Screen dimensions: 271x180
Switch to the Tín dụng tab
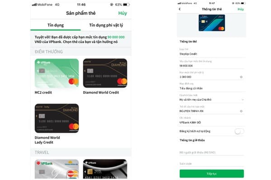pos(56,25)
